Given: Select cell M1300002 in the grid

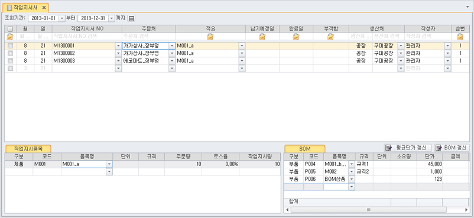Looking at the screenshot, I should click(84, 53).
